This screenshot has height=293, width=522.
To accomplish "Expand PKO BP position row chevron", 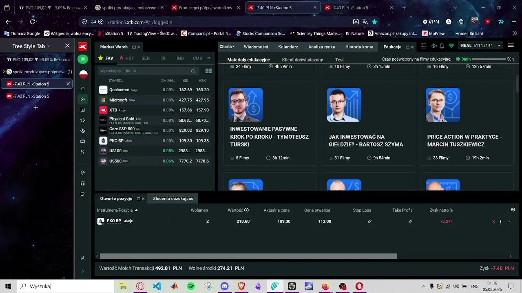I will tap(509, 221).
